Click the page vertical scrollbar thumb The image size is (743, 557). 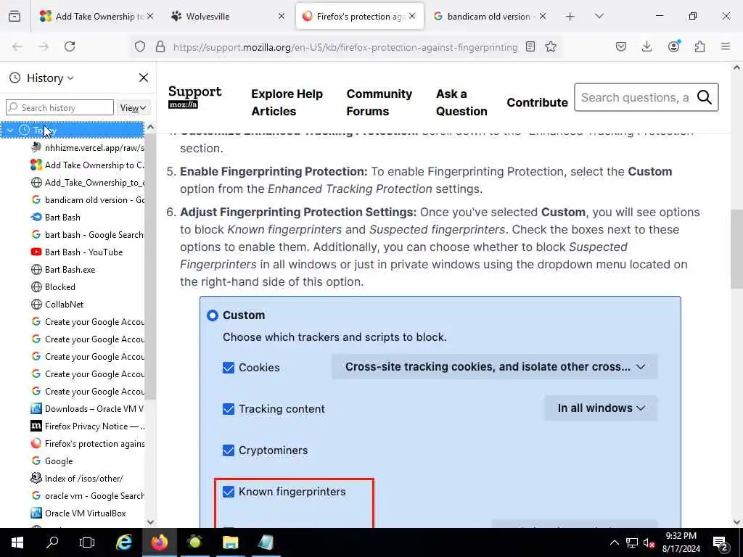click(736, 249)
